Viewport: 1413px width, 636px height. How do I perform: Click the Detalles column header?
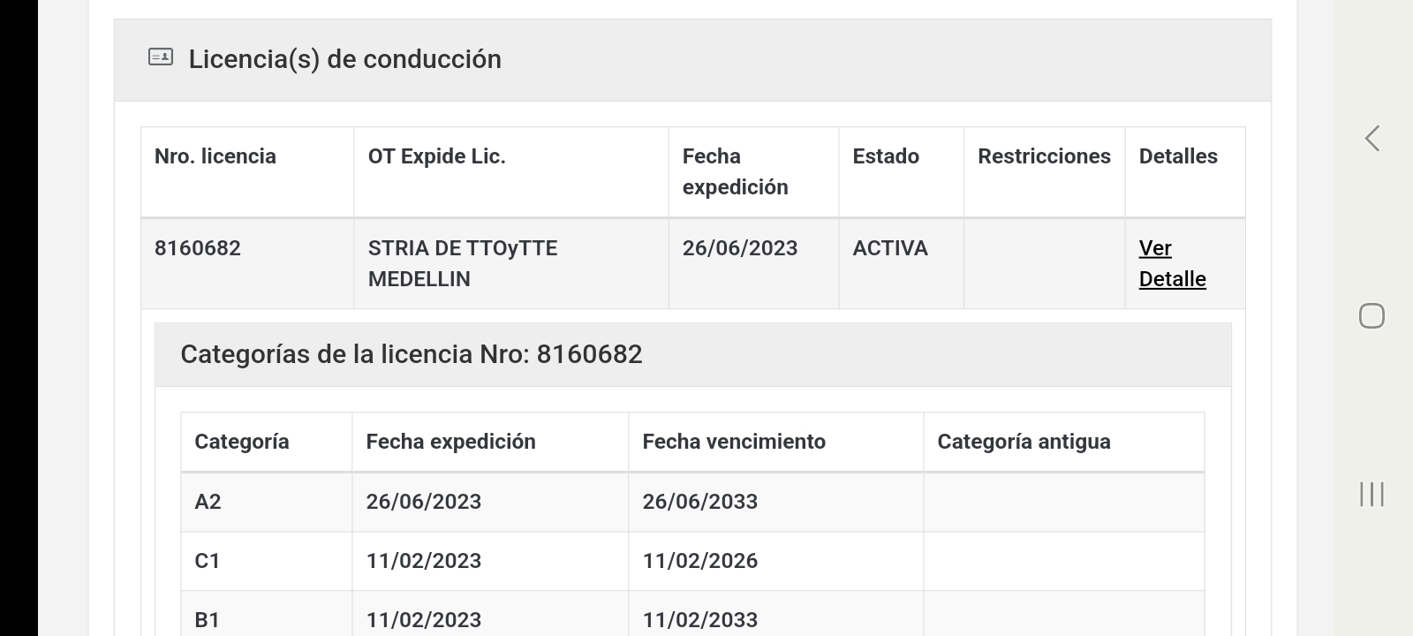click(1177, 156)
